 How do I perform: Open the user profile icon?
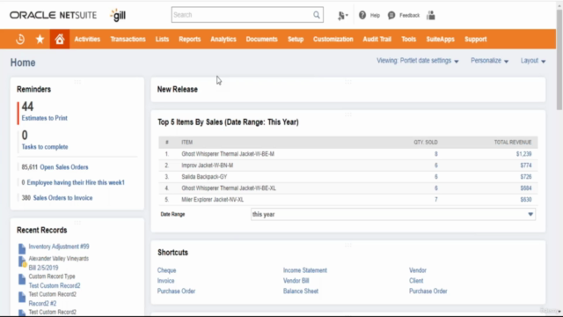pos(431,15)
